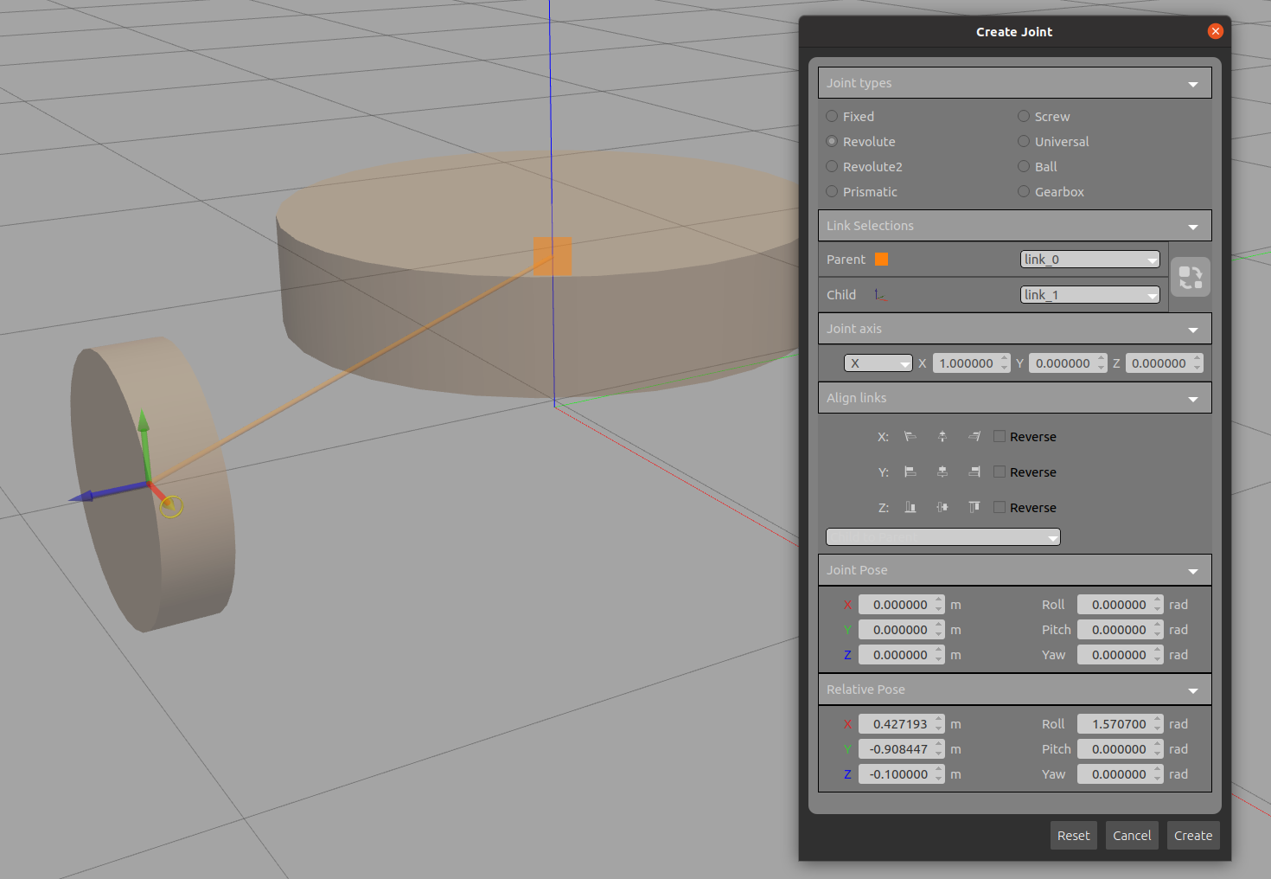Click the Reset button

click(1073, 836)
